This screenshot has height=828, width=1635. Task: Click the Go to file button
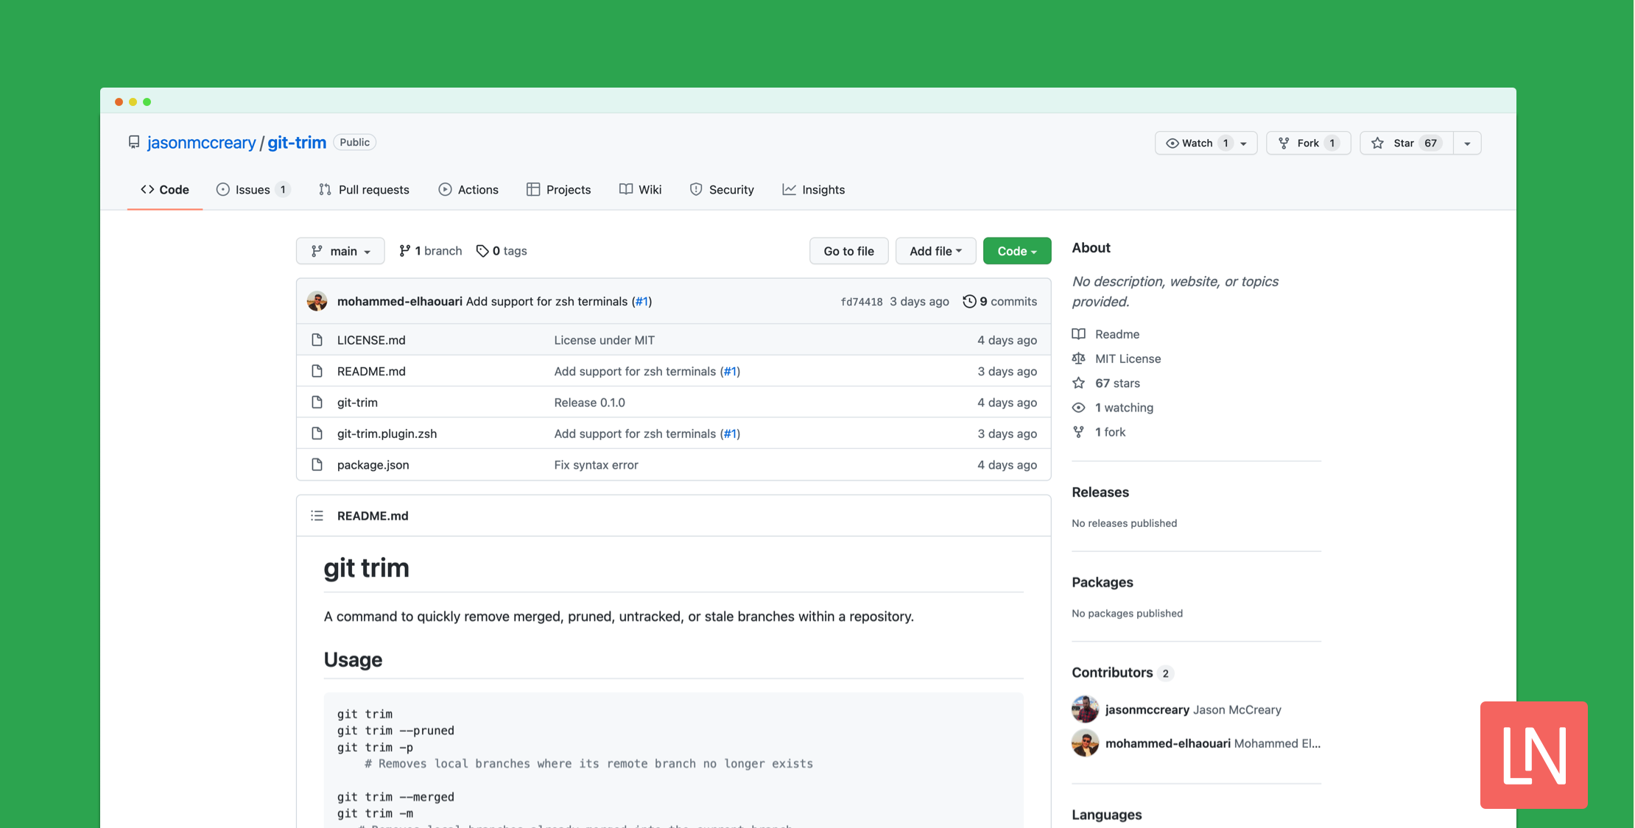click(848, 250)
